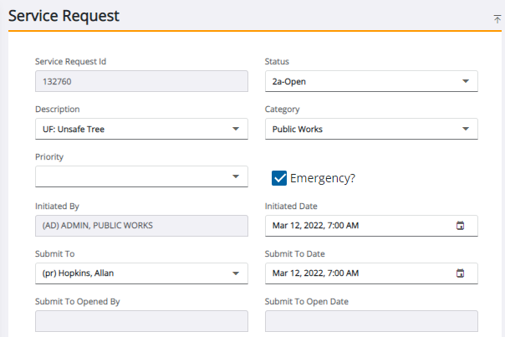Click the Service Request Id field
Image resolution: width=505 pixels, height=337 pixels.
point(141,81)
